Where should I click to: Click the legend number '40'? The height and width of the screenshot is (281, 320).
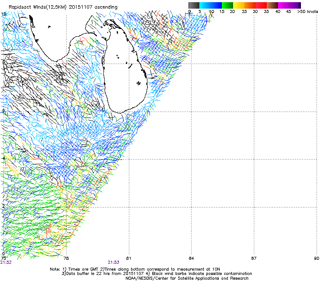tap(278, 12)
